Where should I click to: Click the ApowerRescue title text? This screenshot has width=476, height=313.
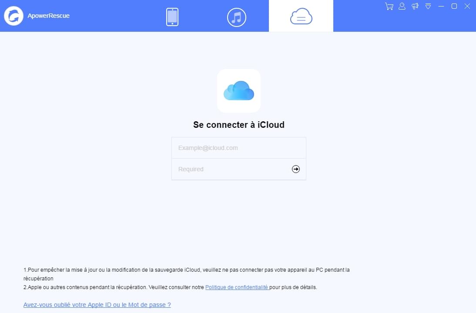pyautogui.click(x=48, y=16)
